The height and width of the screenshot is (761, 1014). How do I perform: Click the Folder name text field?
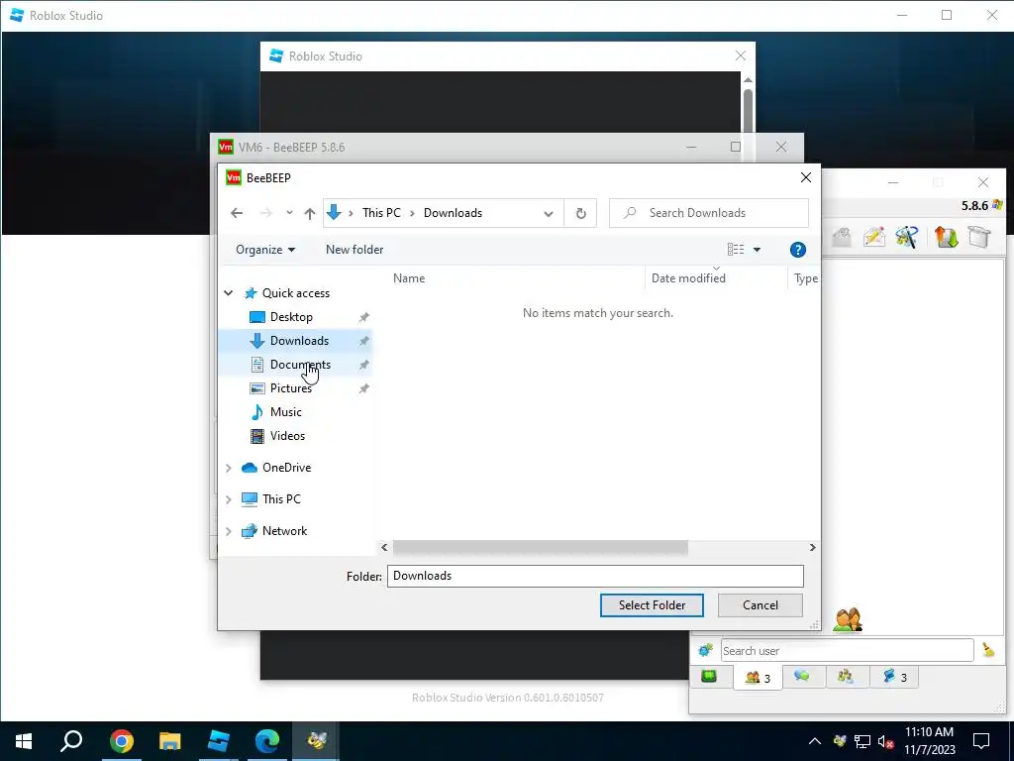[595, 576]
